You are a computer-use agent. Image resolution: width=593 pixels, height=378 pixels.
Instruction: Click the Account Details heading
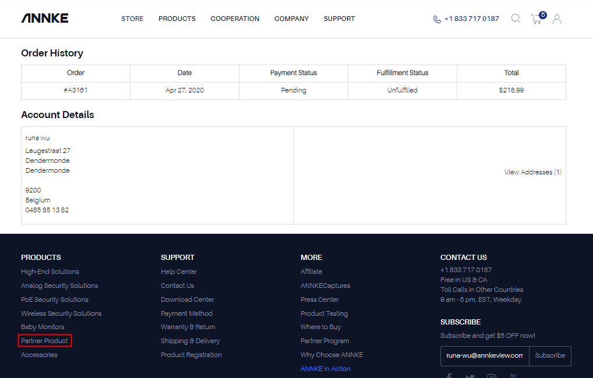coord(58,115)
